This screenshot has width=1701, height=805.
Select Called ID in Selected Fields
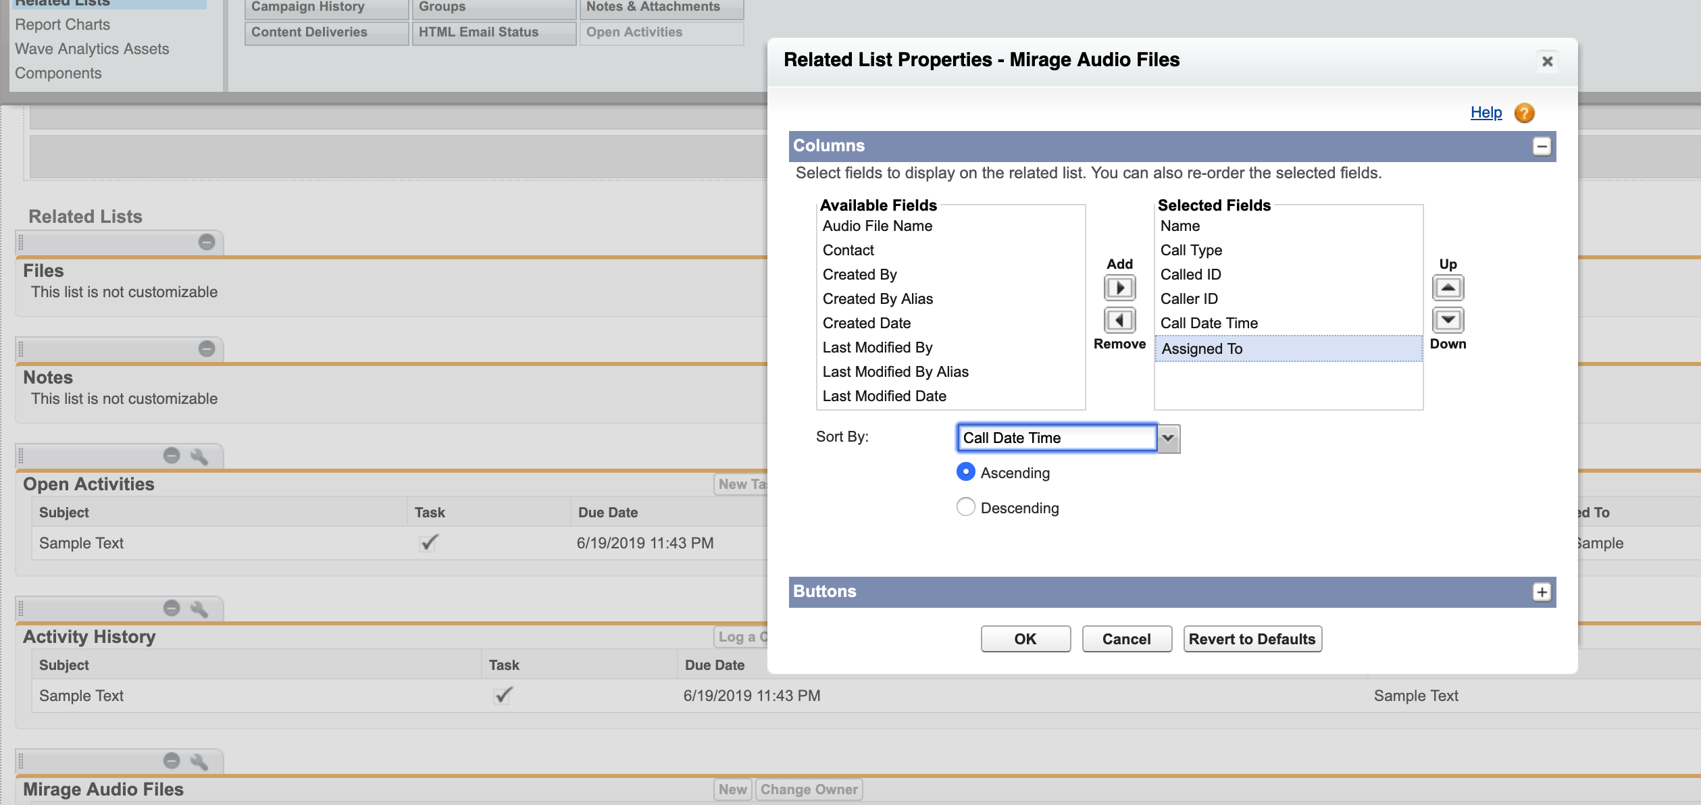pos(1288,275)
